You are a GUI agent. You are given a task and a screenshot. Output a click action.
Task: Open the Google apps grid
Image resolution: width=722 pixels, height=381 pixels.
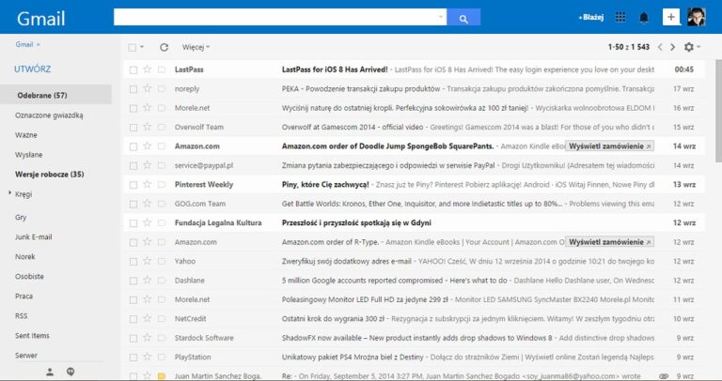pos(620,18)
